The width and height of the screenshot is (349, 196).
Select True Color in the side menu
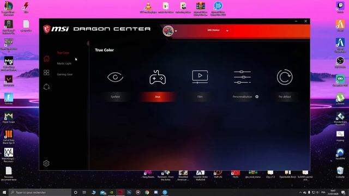[x=63, y=53]
